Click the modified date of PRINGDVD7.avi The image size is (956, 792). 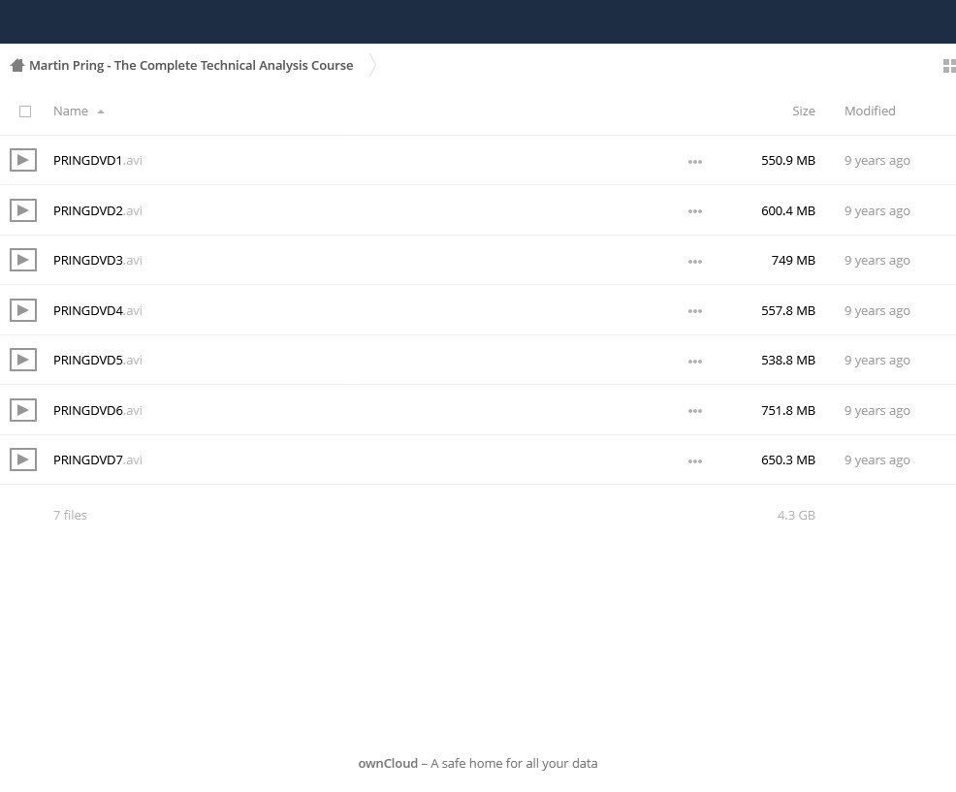(x=876, y=459)
